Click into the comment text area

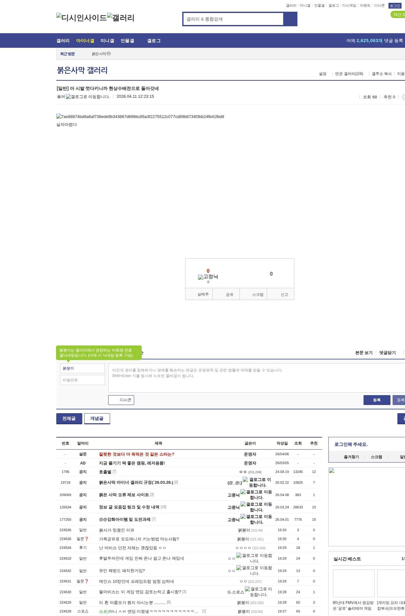tap(257, 378)
